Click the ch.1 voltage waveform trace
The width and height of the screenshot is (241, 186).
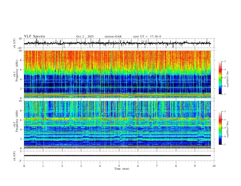coord(117,43)
